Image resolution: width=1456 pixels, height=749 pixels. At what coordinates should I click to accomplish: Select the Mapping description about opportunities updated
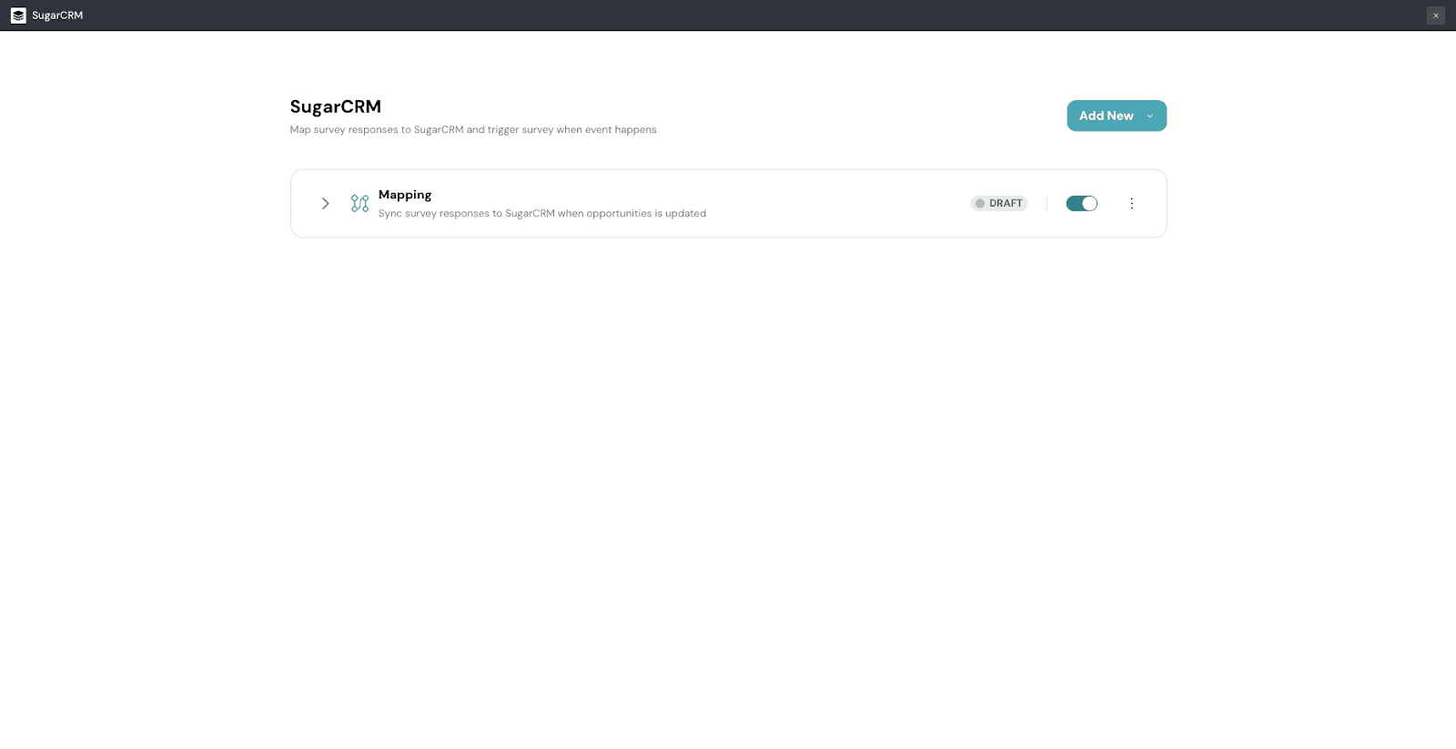[x=541, y=214]
